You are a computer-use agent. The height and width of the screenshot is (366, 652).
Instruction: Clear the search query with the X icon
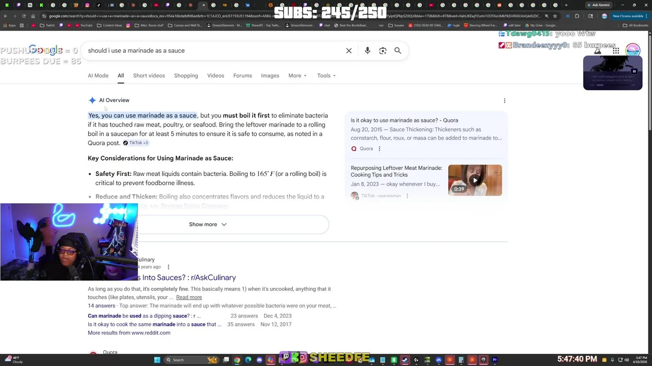pyautogui.click(x=349, y=51)
